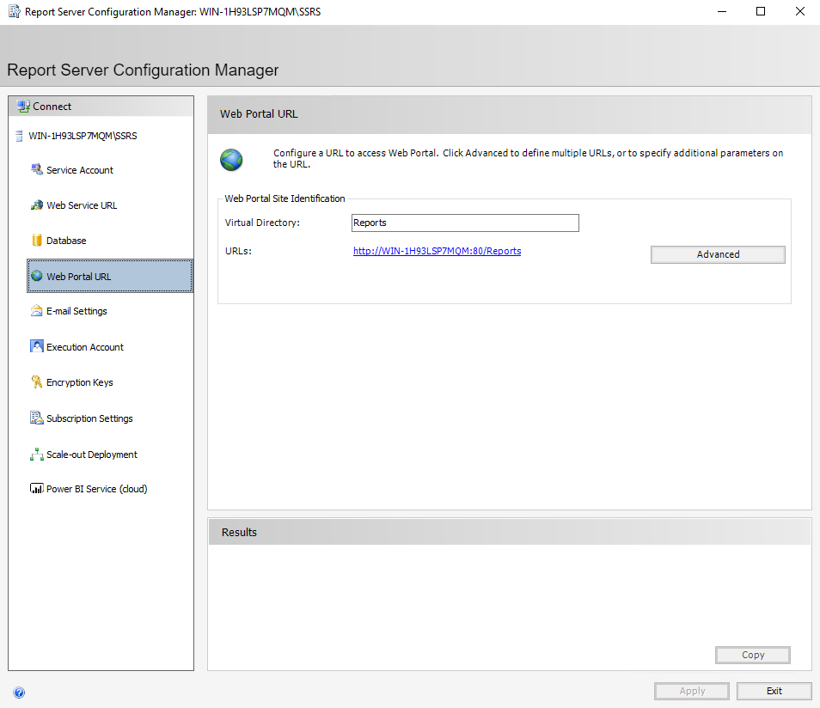Click the Power BI Service chart icon
This screenshot has width=820, height=708.
coord(37,489)
